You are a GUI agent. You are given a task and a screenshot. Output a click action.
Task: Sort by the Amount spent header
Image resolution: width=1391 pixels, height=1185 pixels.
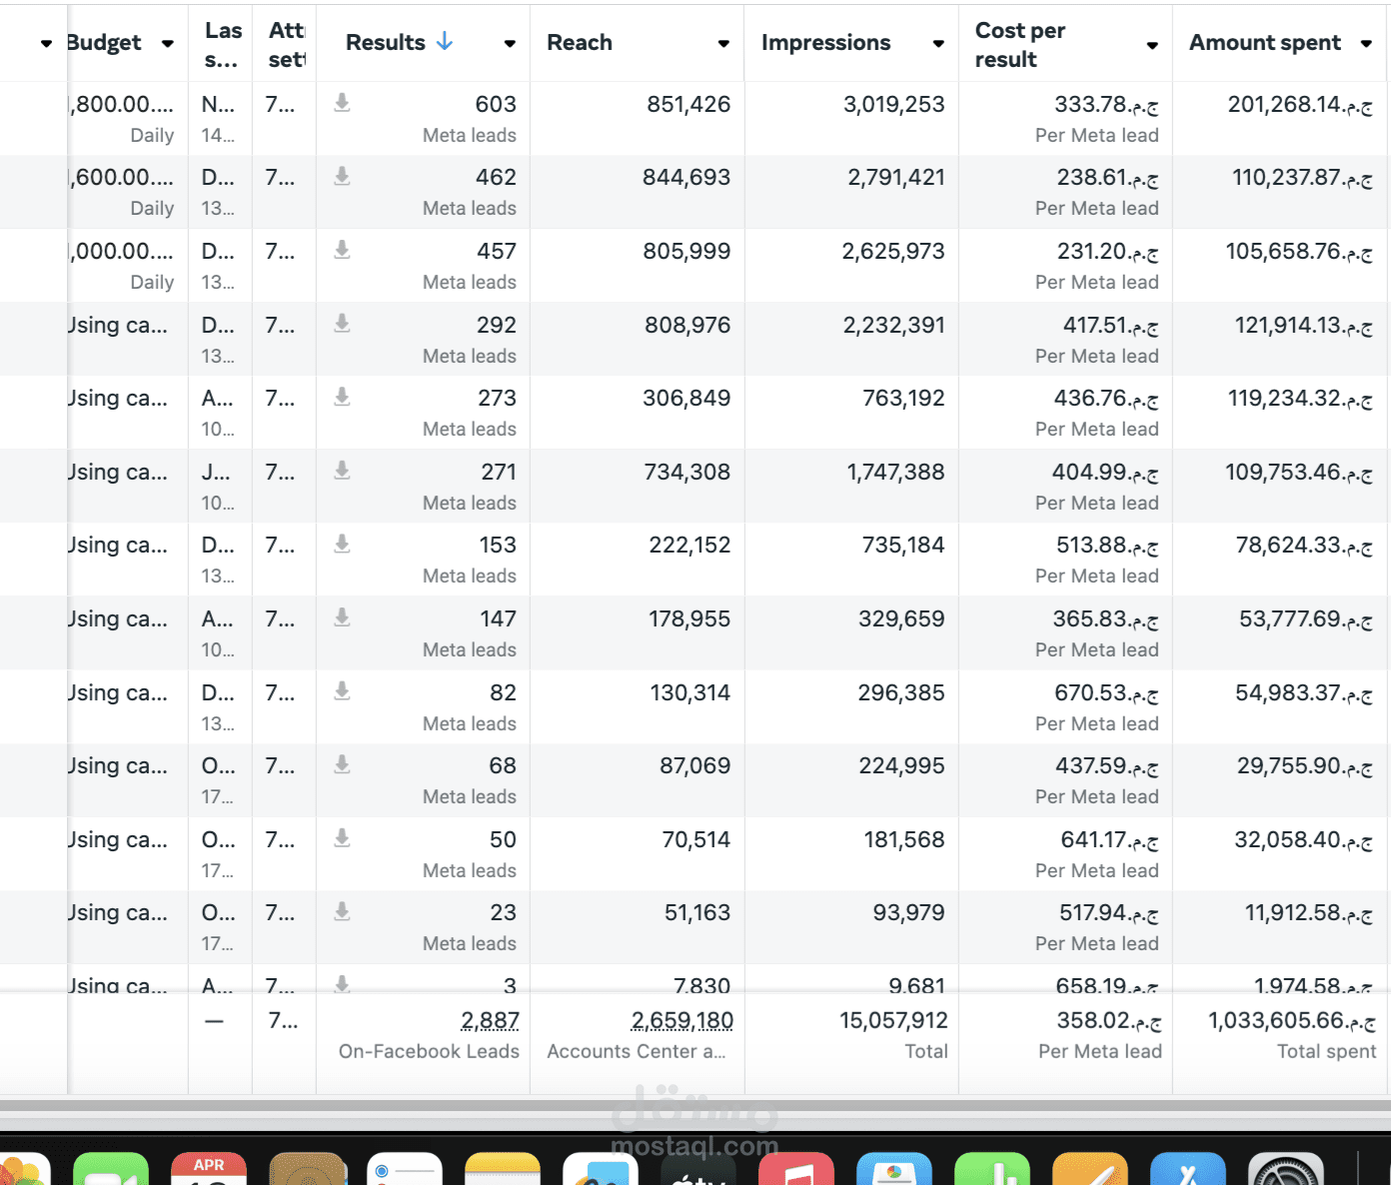click(x=1265, y=43)
